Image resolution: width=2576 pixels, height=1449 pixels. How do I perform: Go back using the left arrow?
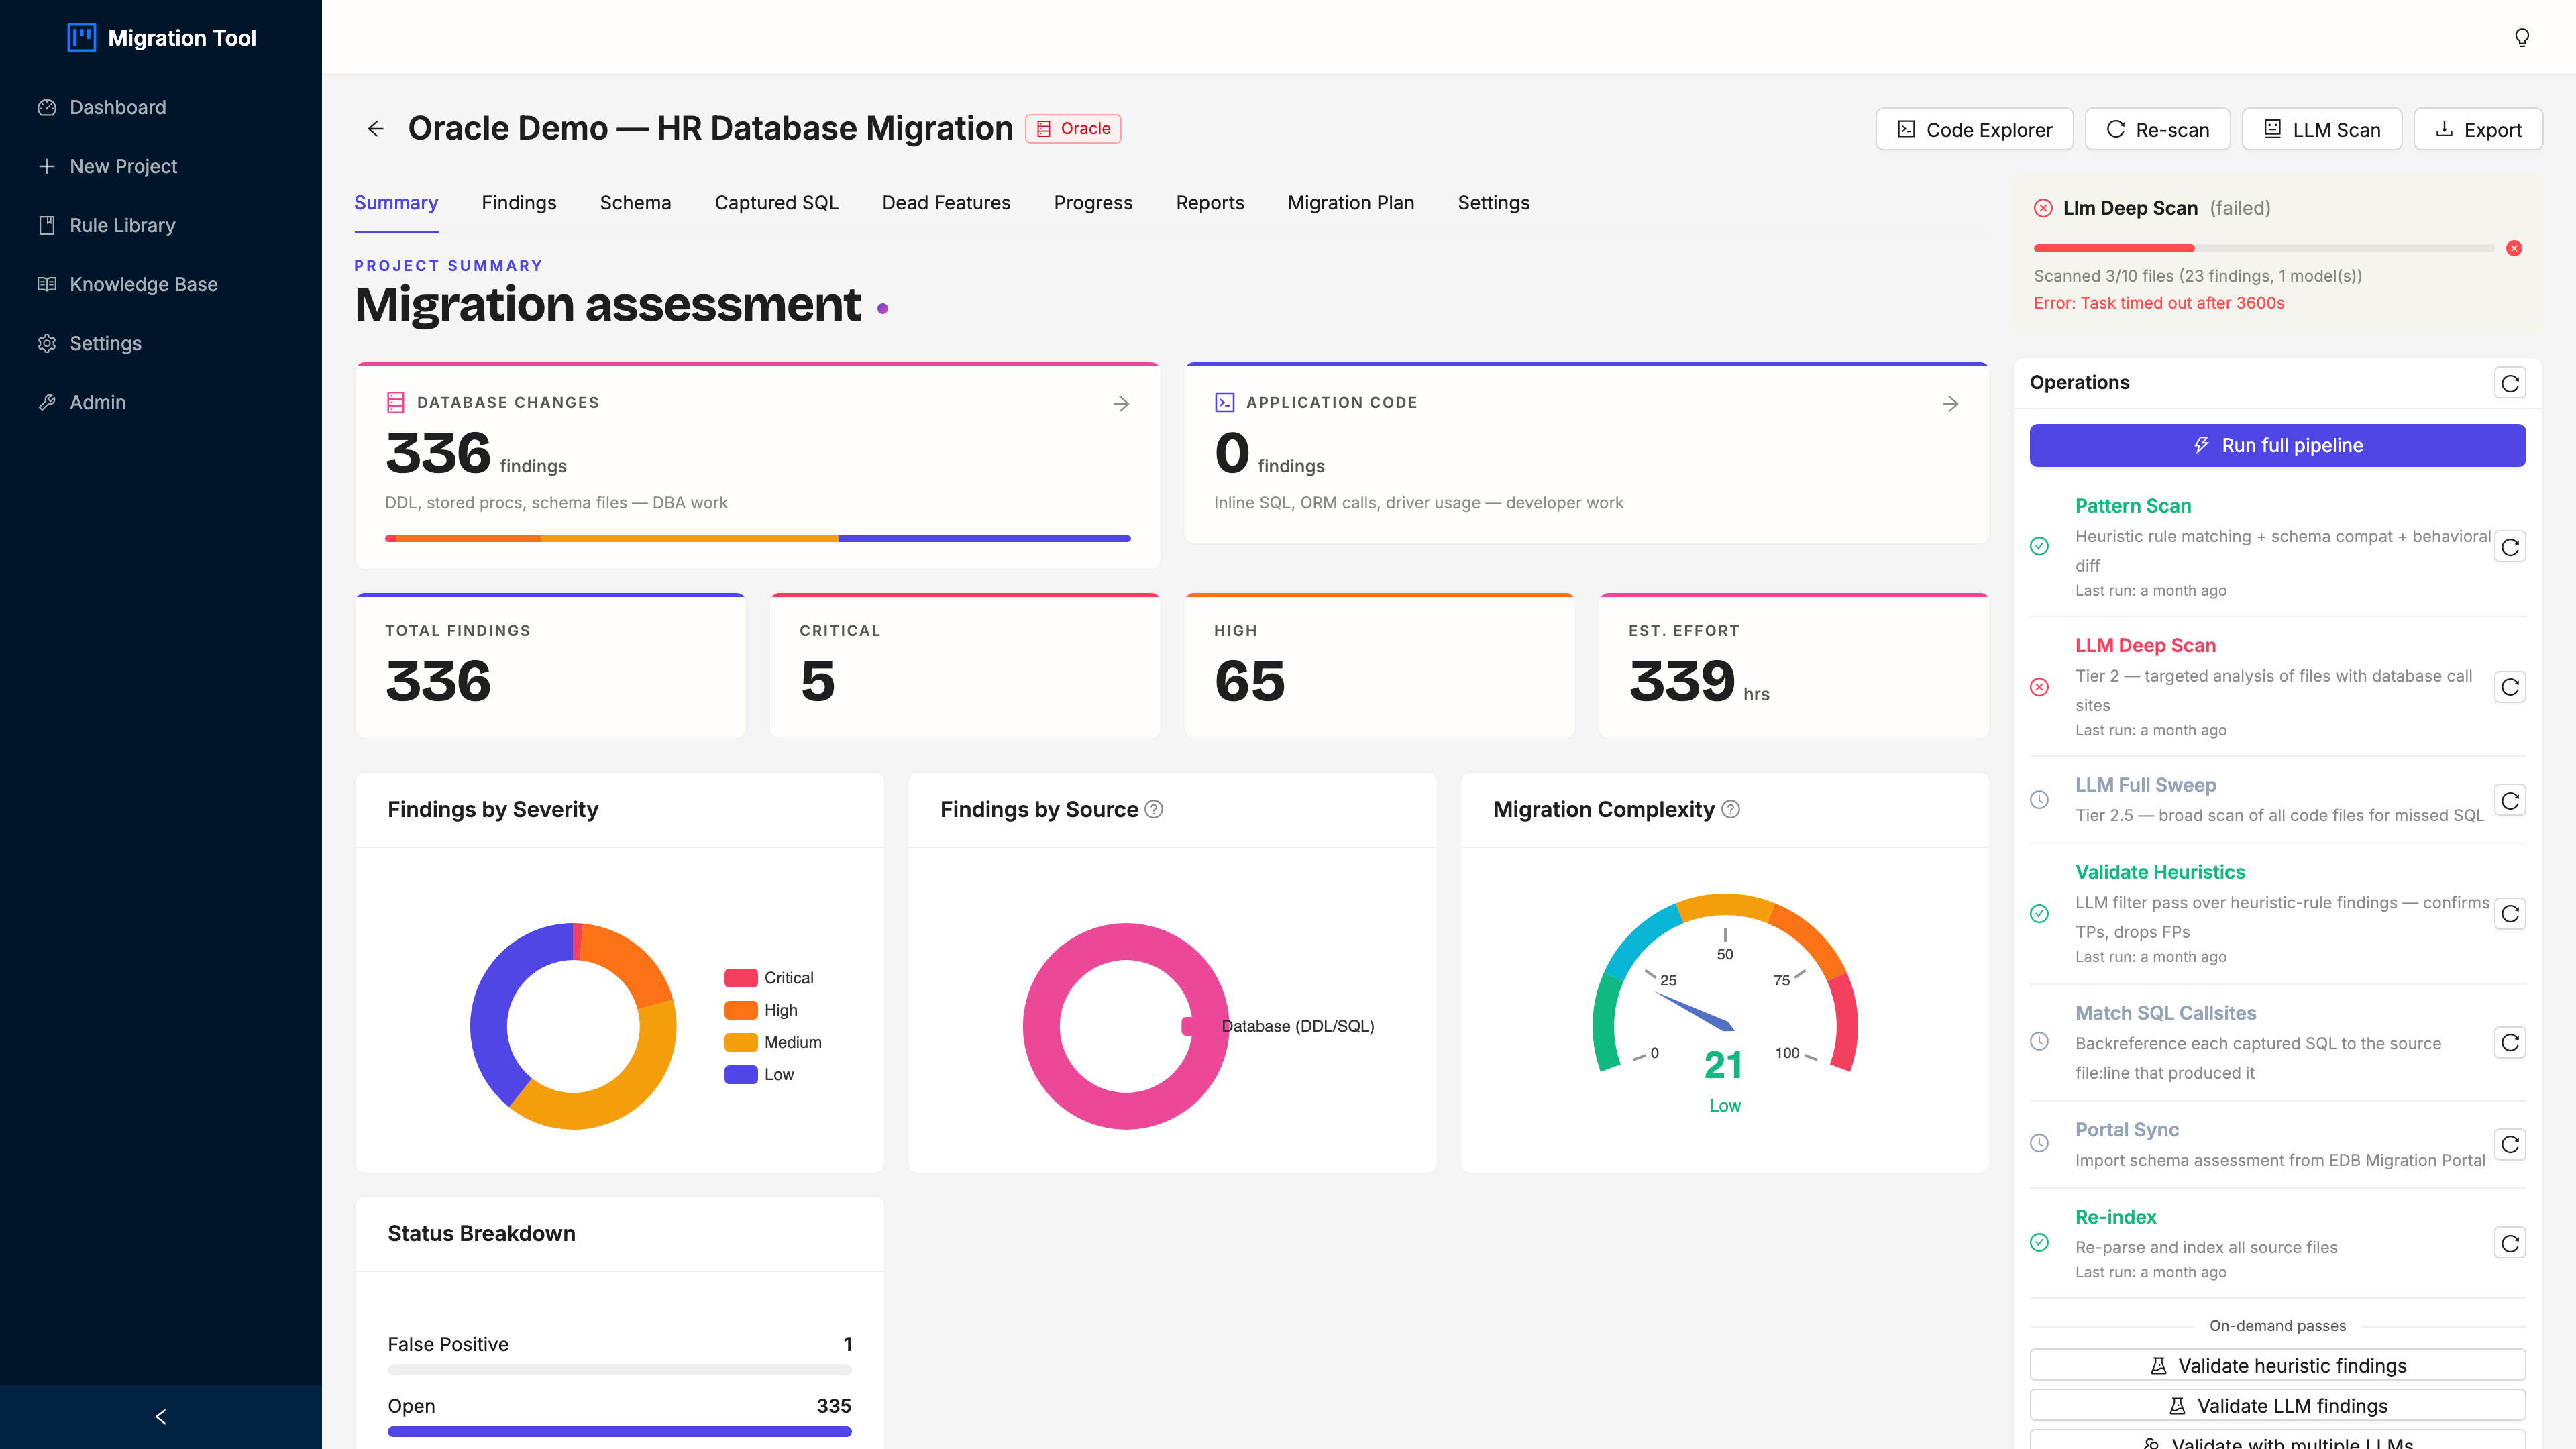tap(375, 129)
